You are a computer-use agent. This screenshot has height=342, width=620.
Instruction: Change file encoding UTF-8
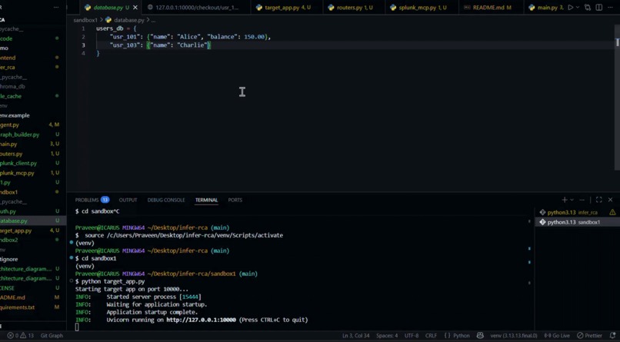pos(412,335)
